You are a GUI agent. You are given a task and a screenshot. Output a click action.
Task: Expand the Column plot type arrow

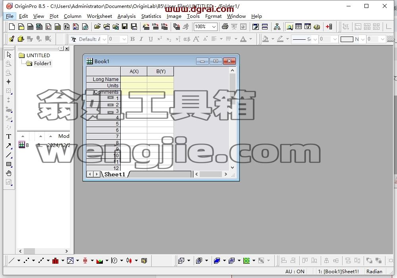pyautogui.click(x=63, y=261)
